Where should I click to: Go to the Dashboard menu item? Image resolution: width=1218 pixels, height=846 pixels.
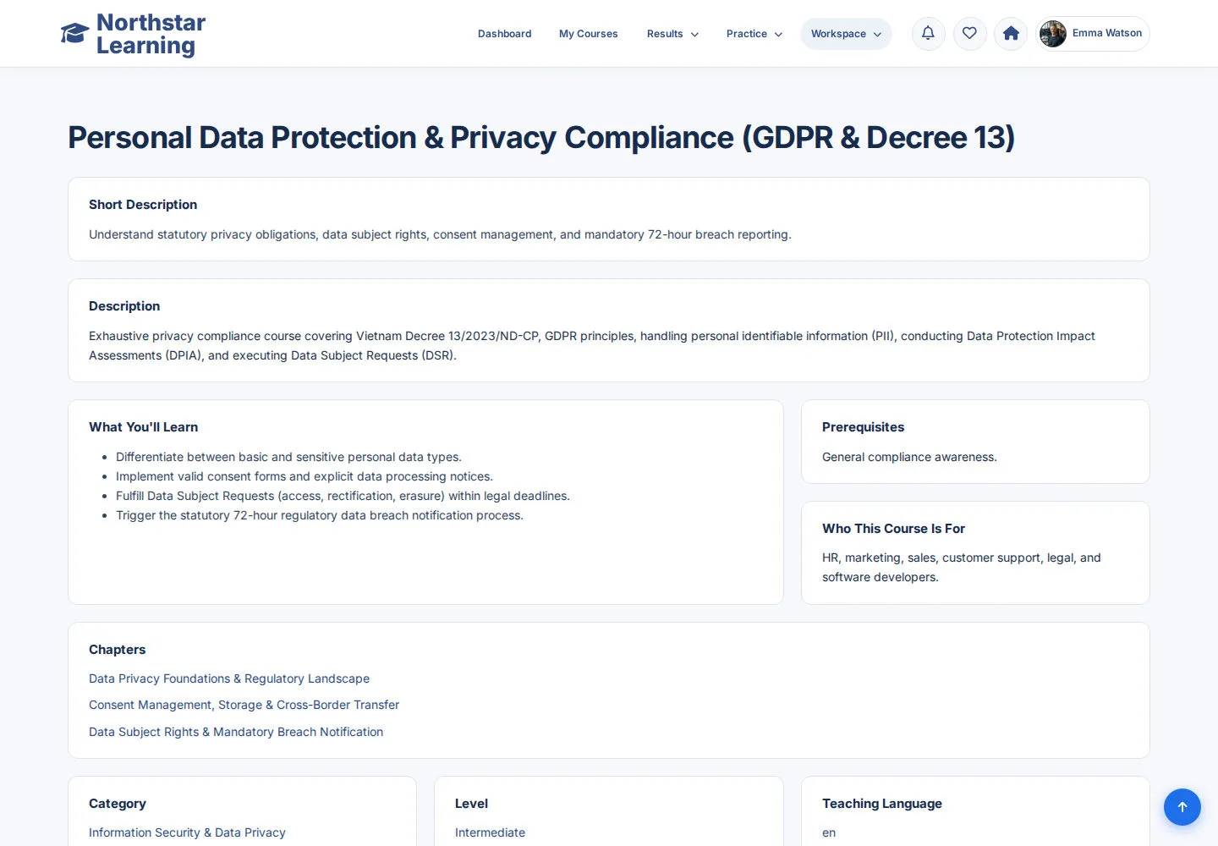(x=504, y=34)
